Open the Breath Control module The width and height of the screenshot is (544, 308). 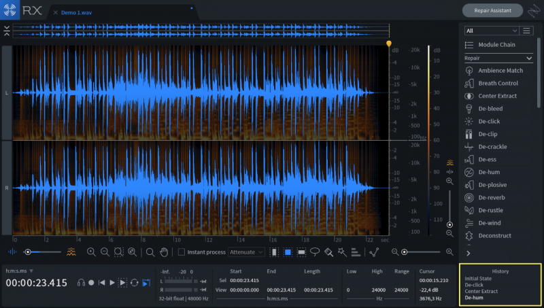pos(491,83)
